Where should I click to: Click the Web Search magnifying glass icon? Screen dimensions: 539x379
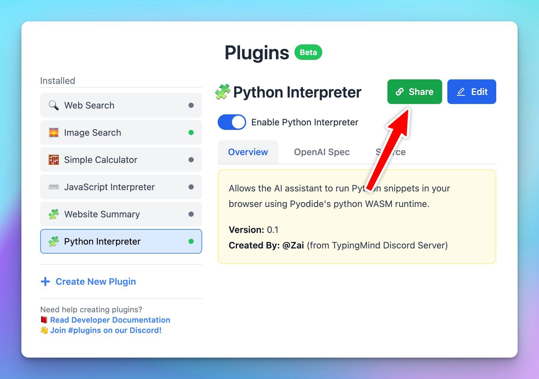[53, 105]
